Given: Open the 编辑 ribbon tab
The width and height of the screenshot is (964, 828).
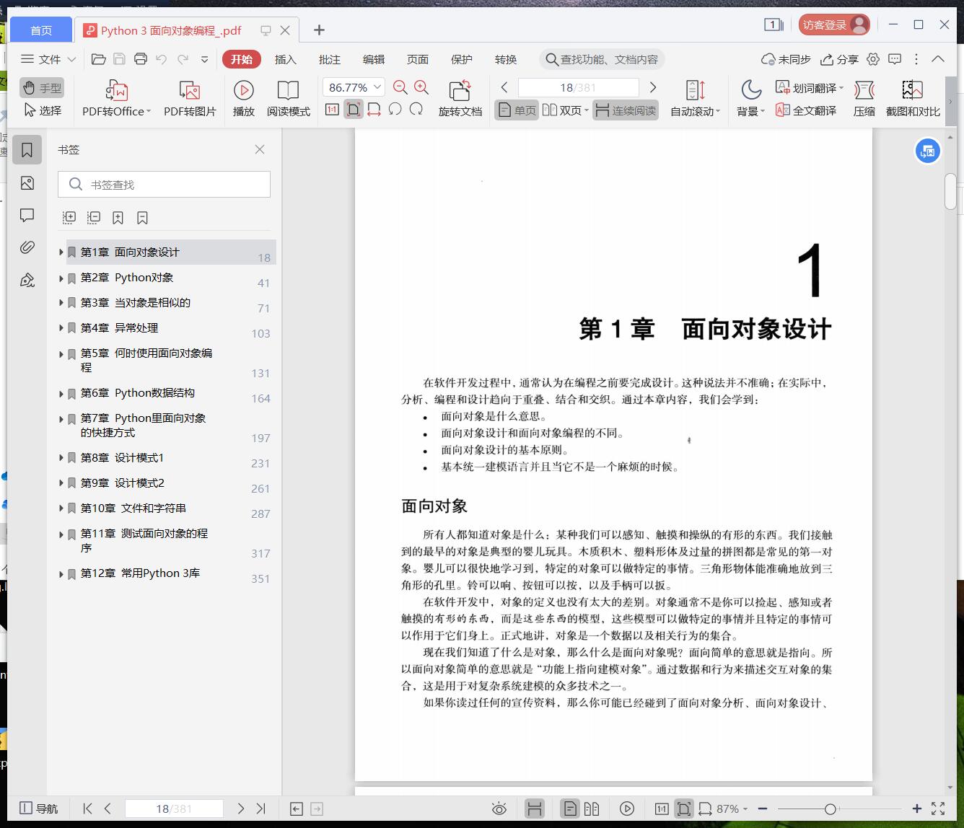Looking at the screenshot, I should (374, 59).
